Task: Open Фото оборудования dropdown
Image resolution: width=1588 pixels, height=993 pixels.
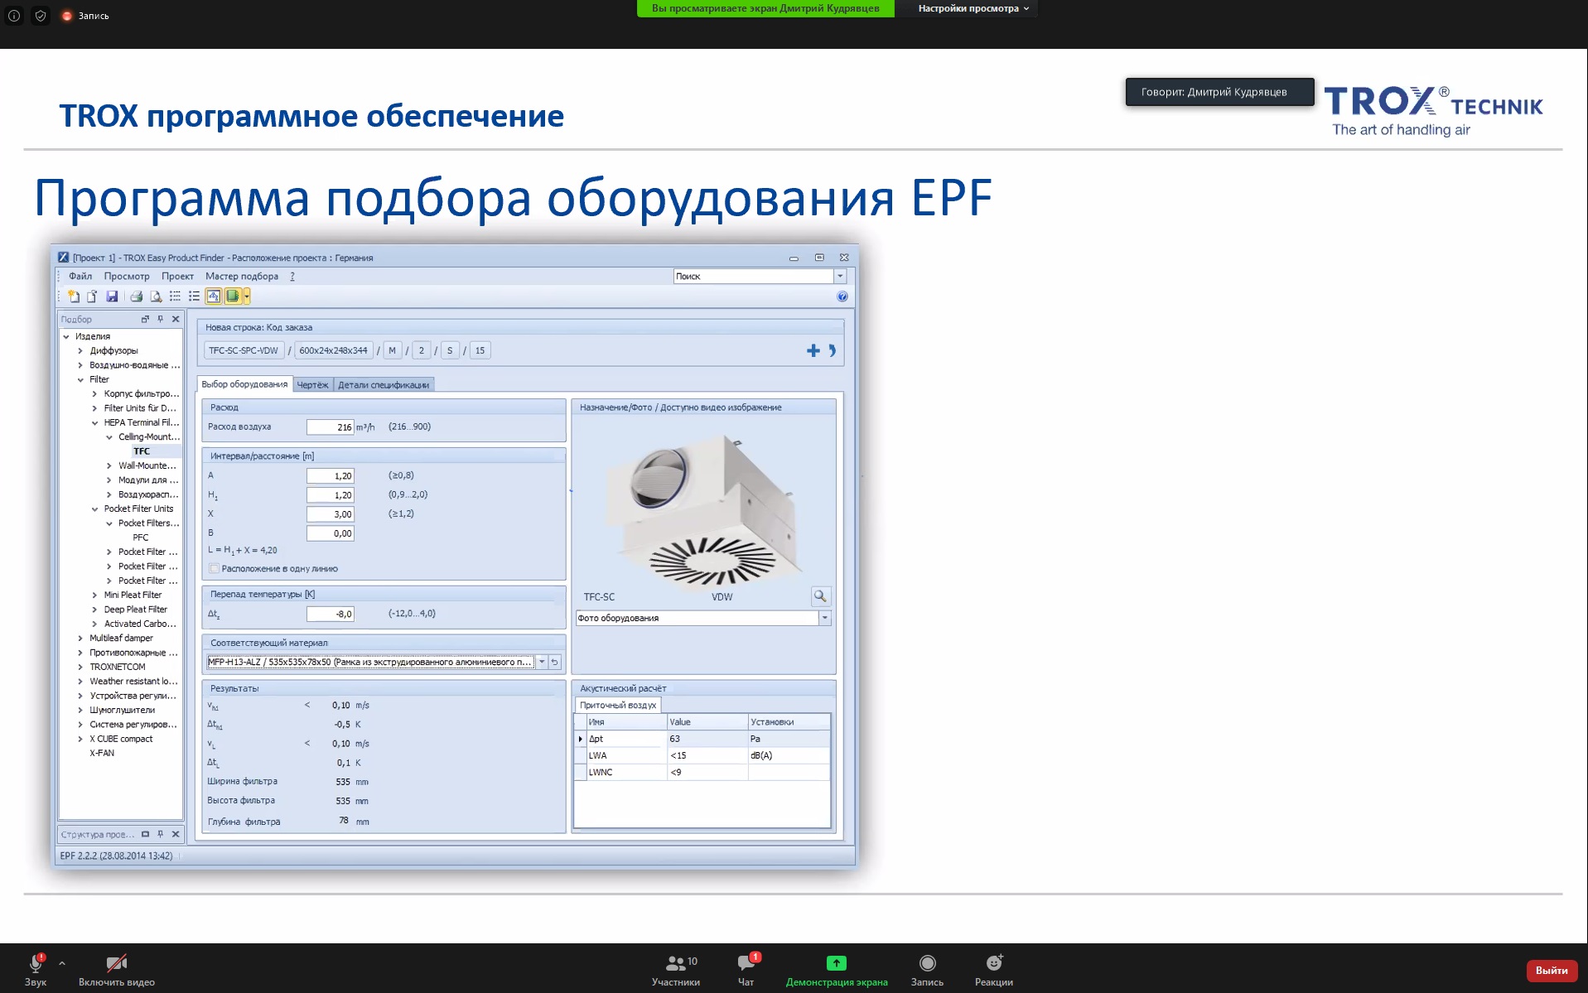Action: (x=824, y=618)
